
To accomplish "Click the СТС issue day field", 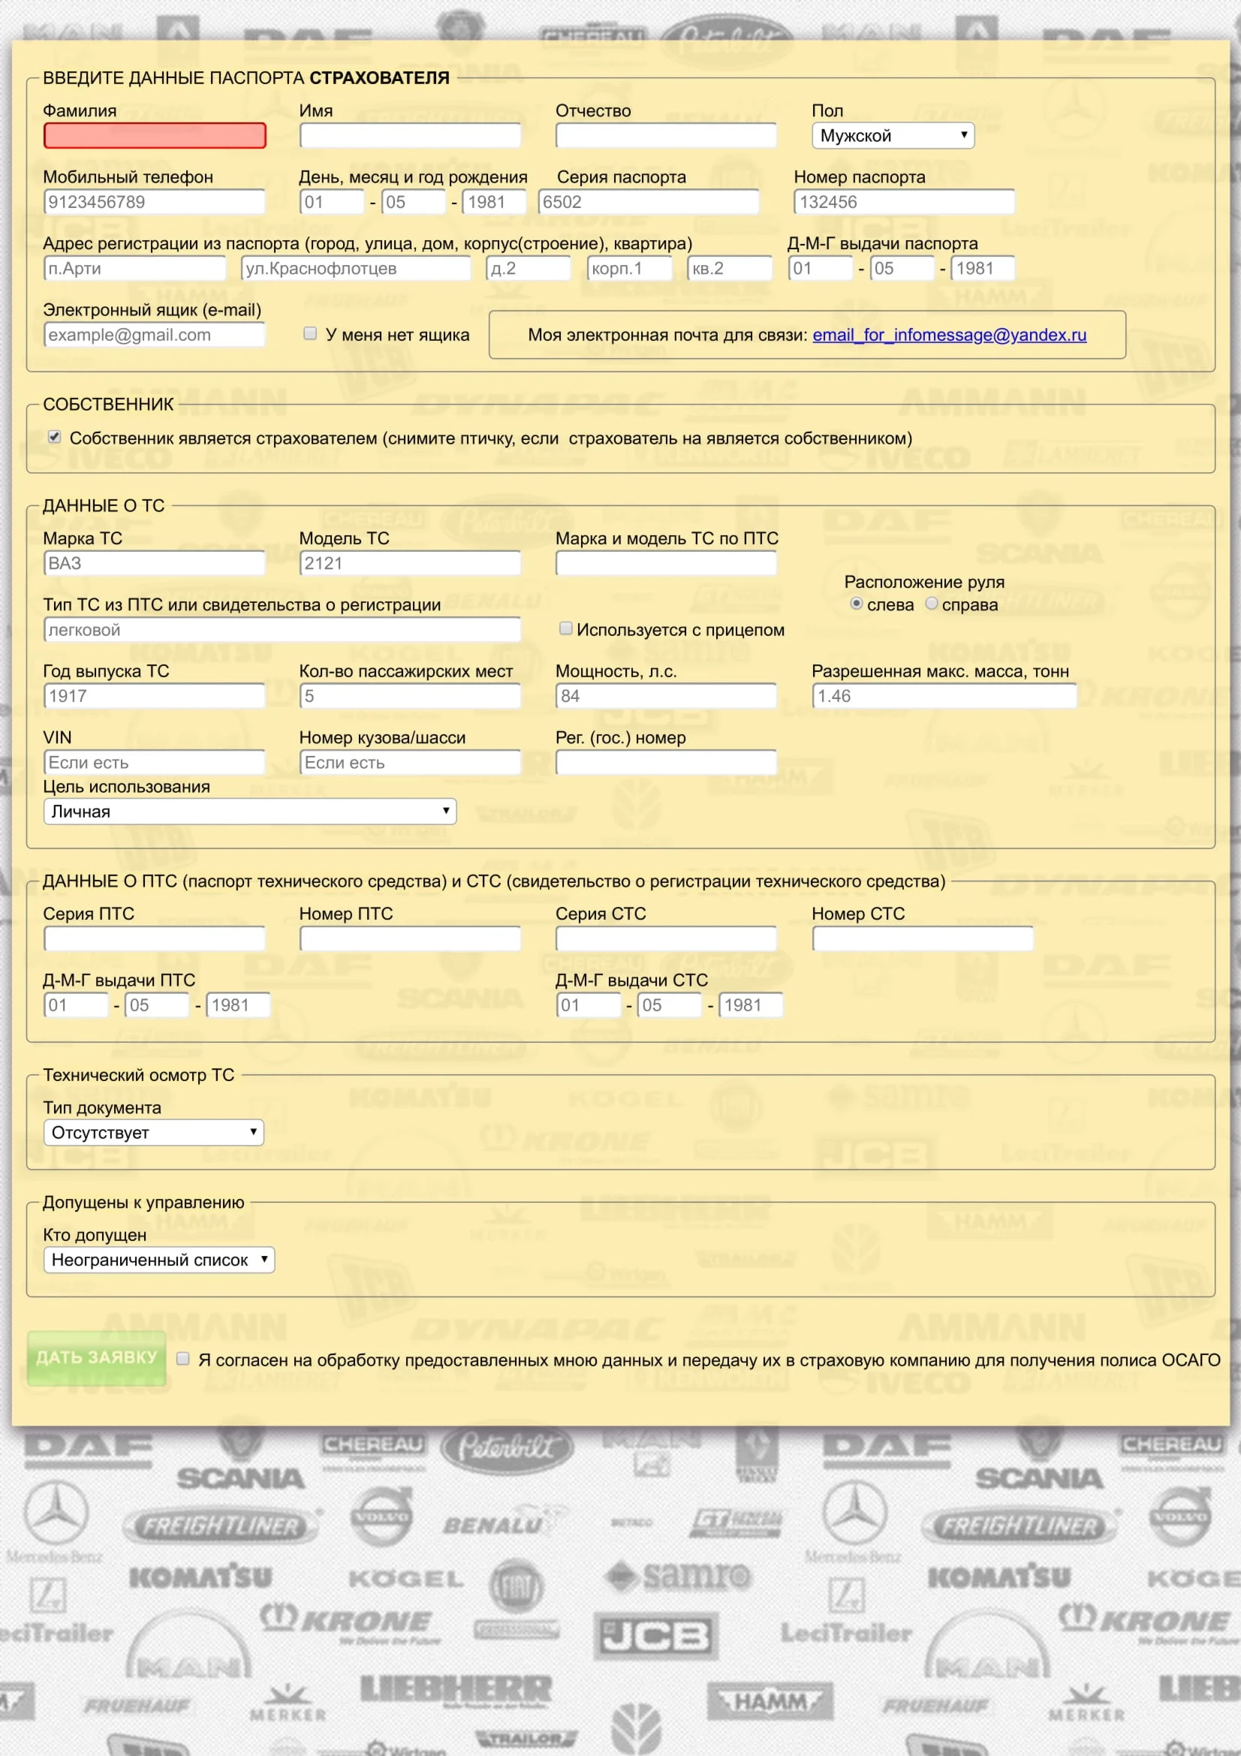I will (x=588, y=1005).
